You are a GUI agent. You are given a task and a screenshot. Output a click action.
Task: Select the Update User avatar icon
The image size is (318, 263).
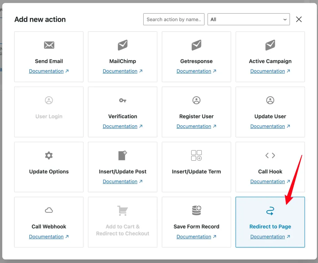point(270,100)
